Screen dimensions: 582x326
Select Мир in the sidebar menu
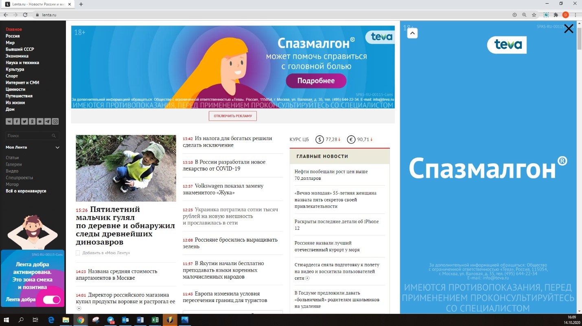click(x=10, y=43)
